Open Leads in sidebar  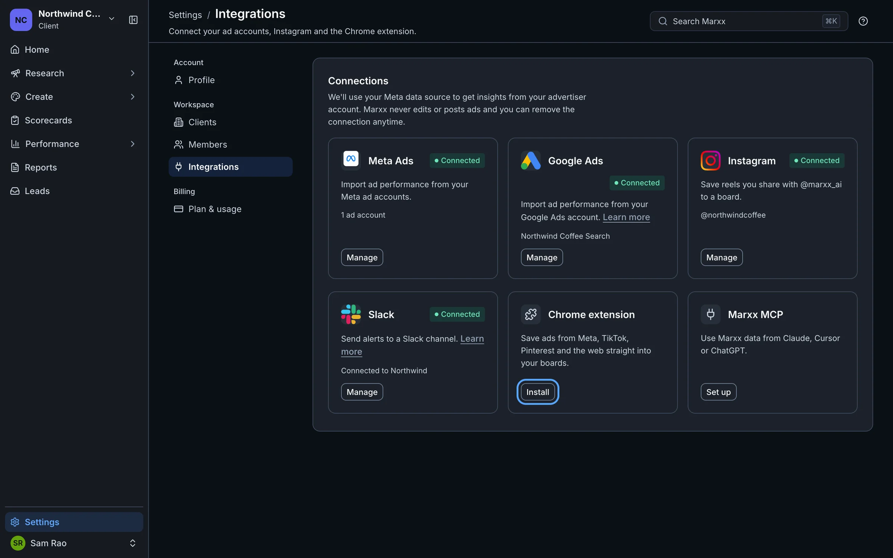click(74, 191)
